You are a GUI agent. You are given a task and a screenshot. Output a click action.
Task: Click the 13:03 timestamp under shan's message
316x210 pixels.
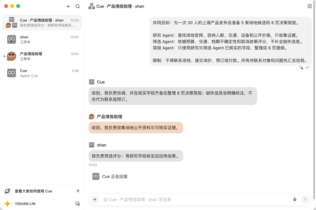[x=93, y=165]
